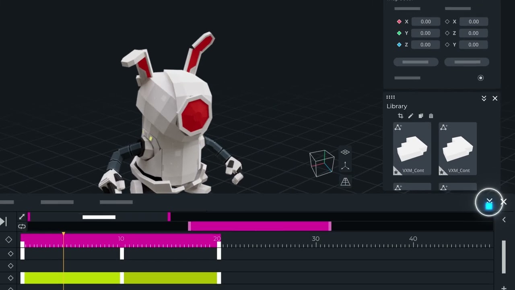Click the skip-to-end playback icon
The width and height of the screenshot is (515, 290).
(3, 222)
